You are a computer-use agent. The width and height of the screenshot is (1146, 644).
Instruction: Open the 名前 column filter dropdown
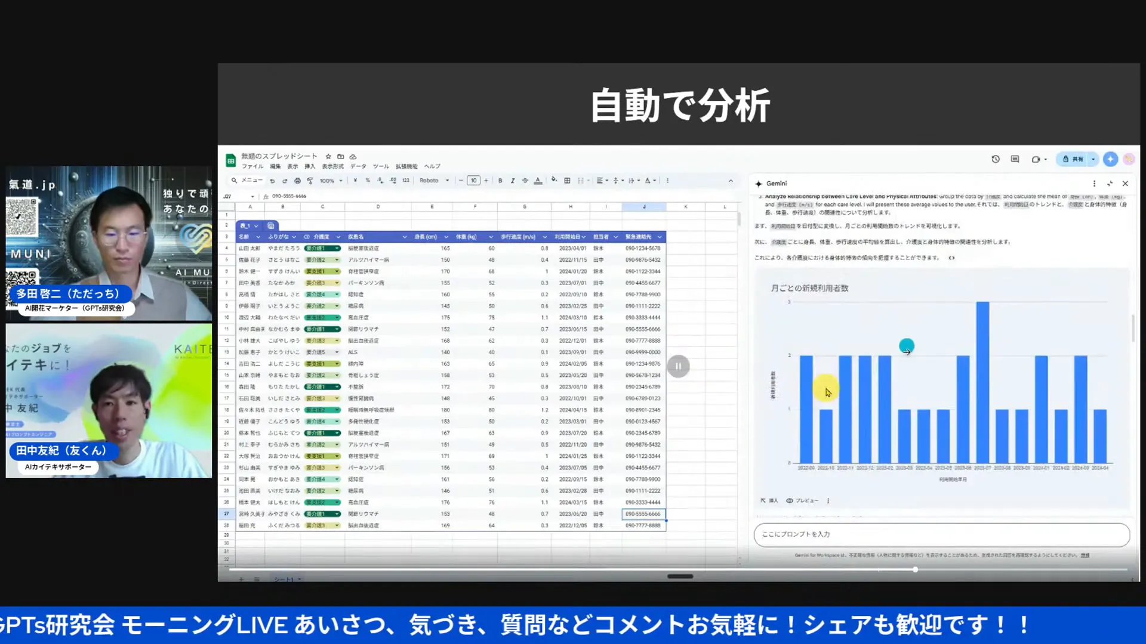tap(258, 237)
